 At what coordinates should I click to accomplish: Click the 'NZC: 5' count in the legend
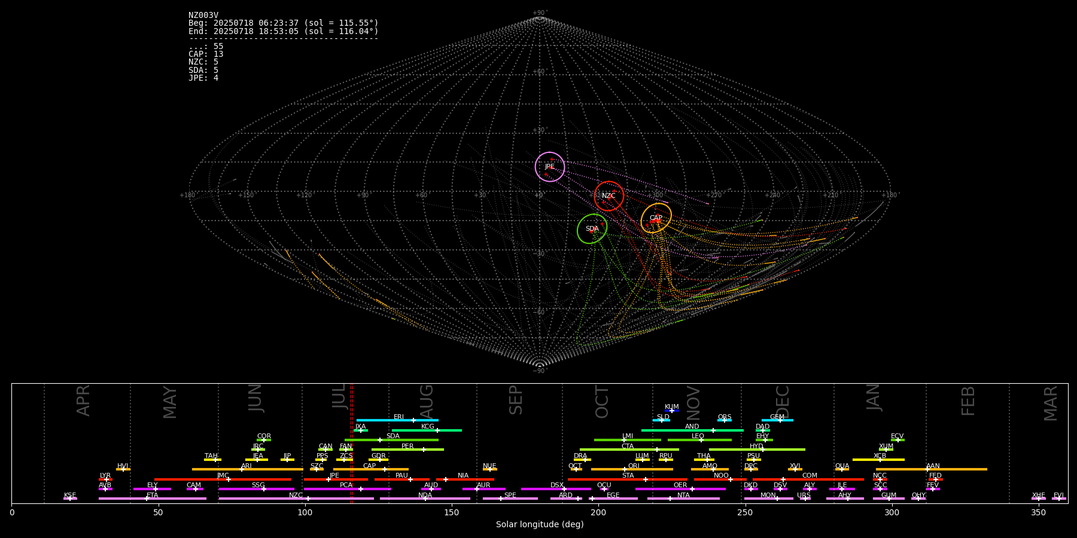[203, 62]
